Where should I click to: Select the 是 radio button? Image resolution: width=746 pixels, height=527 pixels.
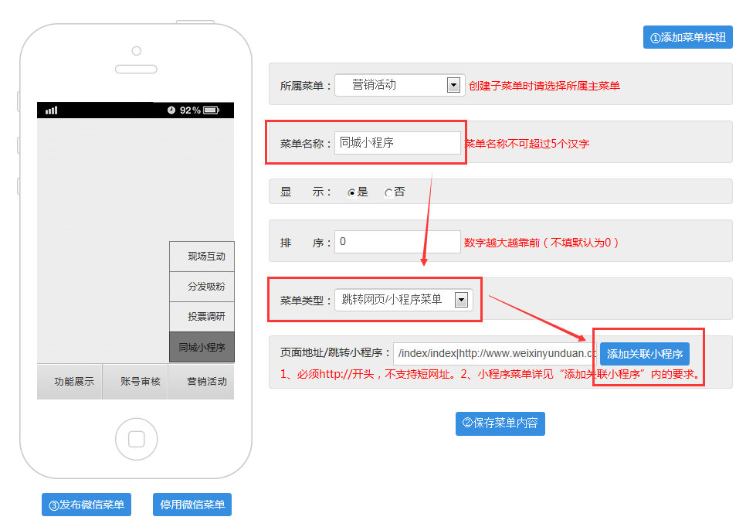pyautogui.click(x=352, y=192)
